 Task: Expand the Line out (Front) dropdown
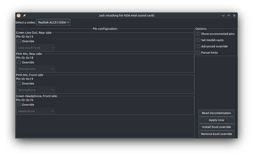36,48
